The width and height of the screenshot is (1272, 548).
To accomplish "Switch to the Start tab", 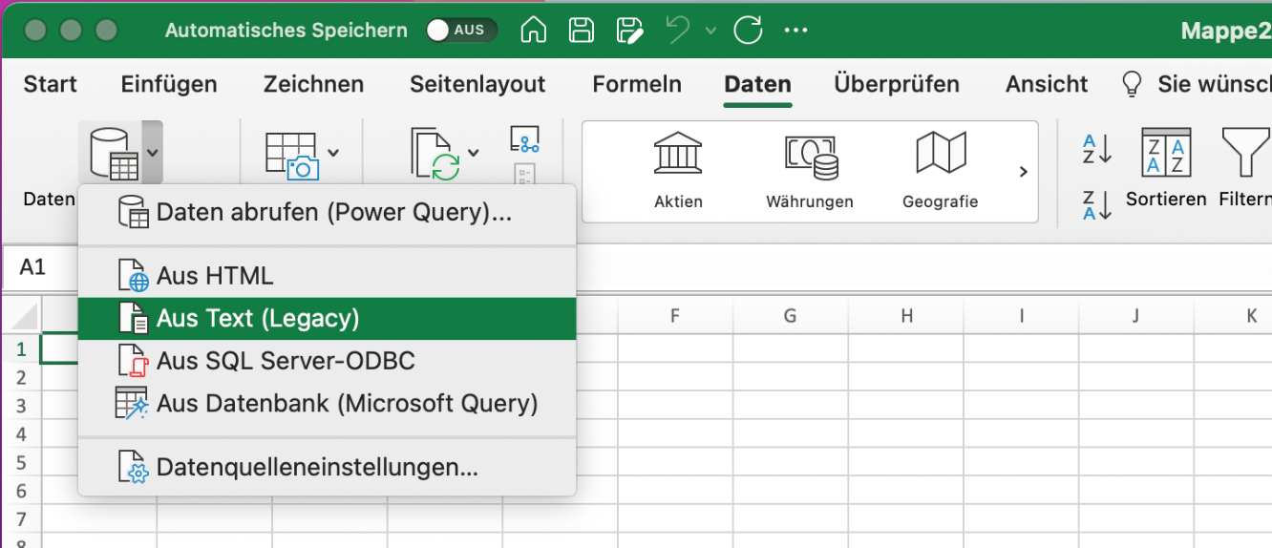I will pyautogui.click(x=51, y=84).
